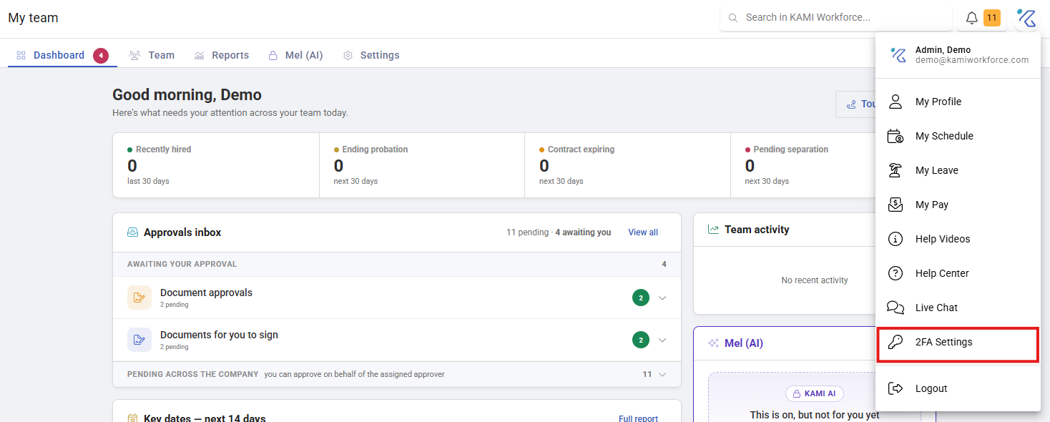Select My Profile from the user menu
The height and width of the screenshot is (422, 1050).
(x=958, y=102)
